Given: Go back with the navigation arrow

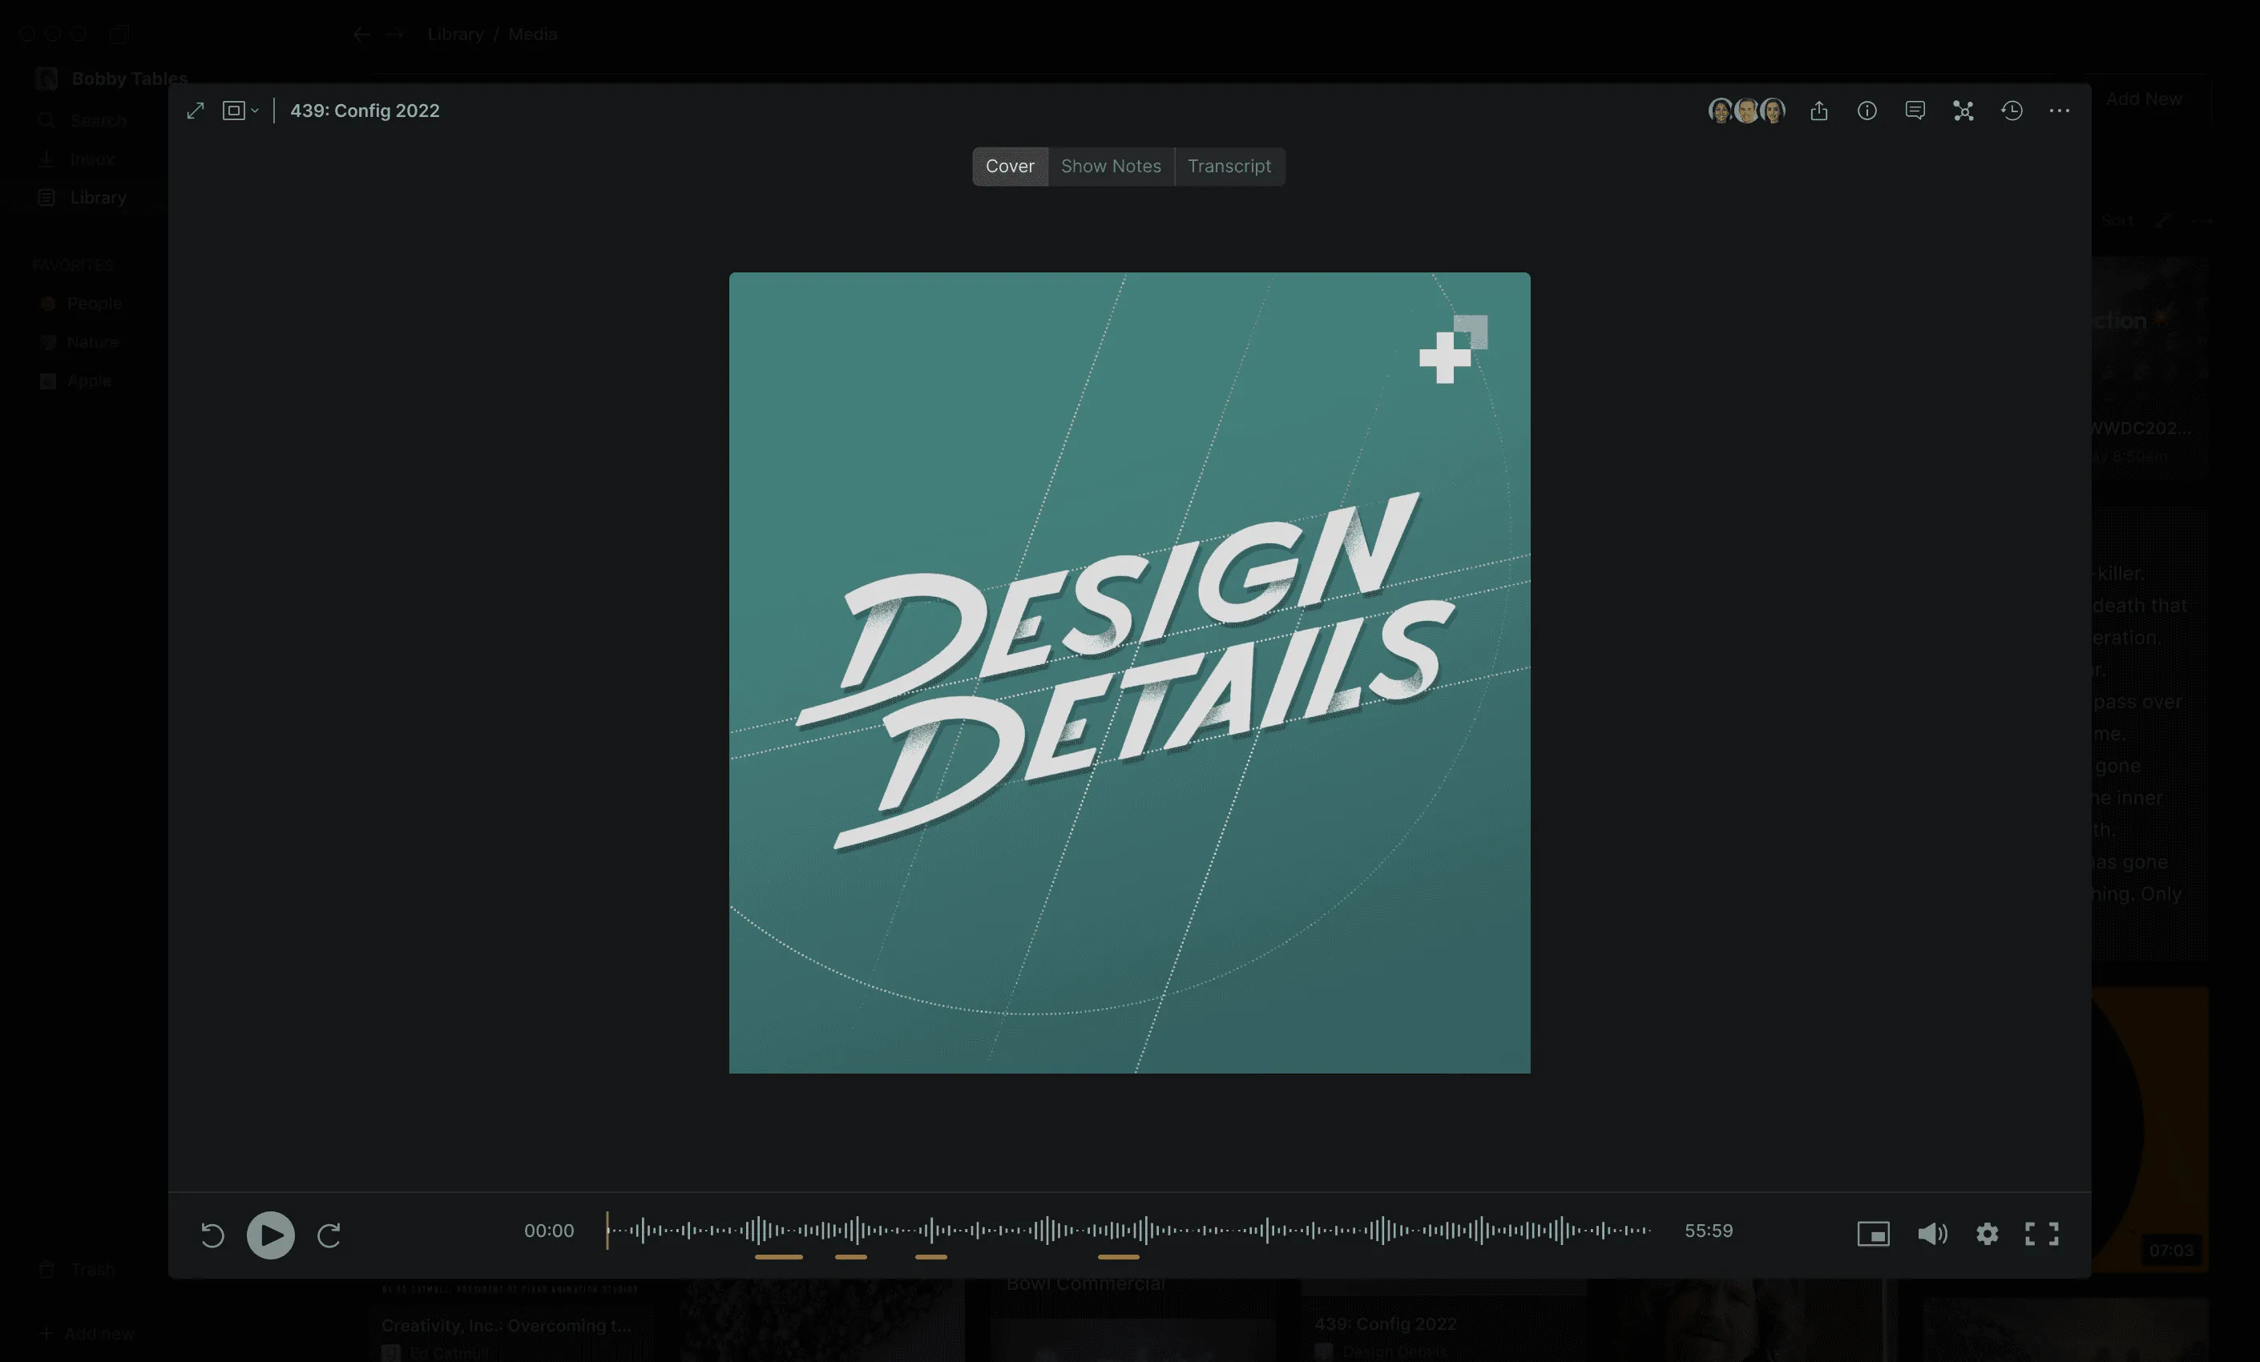Looking at the screenshot, I should pos(361,34).
